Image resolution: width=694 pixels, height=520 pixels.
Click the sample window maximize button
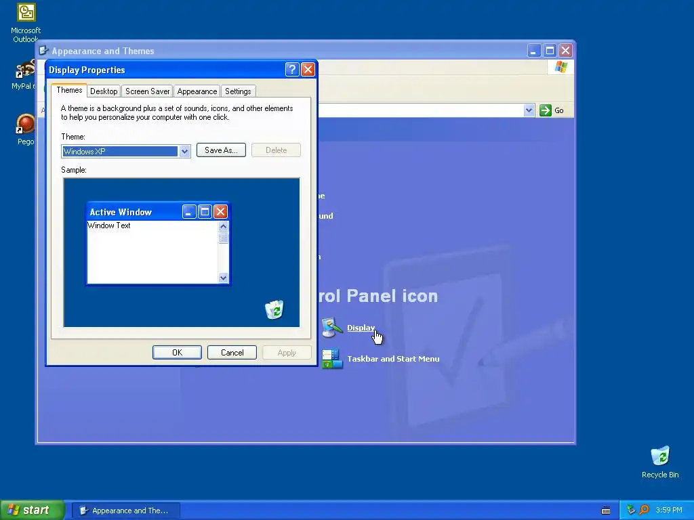coord(205,212)
